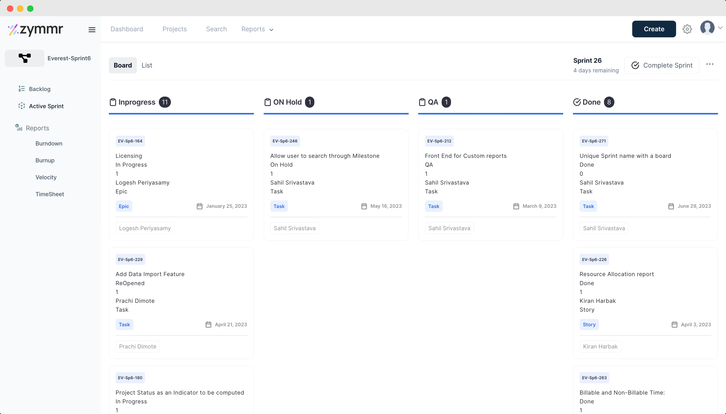The image size is (726, 414).
Task: Open issue EV-Sp6-271 tag
Action: 594,141
